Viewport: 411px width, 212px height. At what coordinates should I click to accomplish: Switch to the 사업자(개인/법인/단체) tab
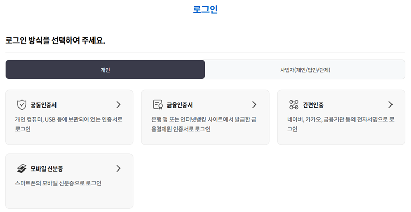pos(305,70)
